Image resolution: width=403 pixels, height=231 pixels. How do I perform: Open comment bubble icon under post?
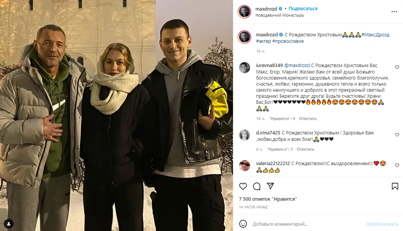point(257,186)
